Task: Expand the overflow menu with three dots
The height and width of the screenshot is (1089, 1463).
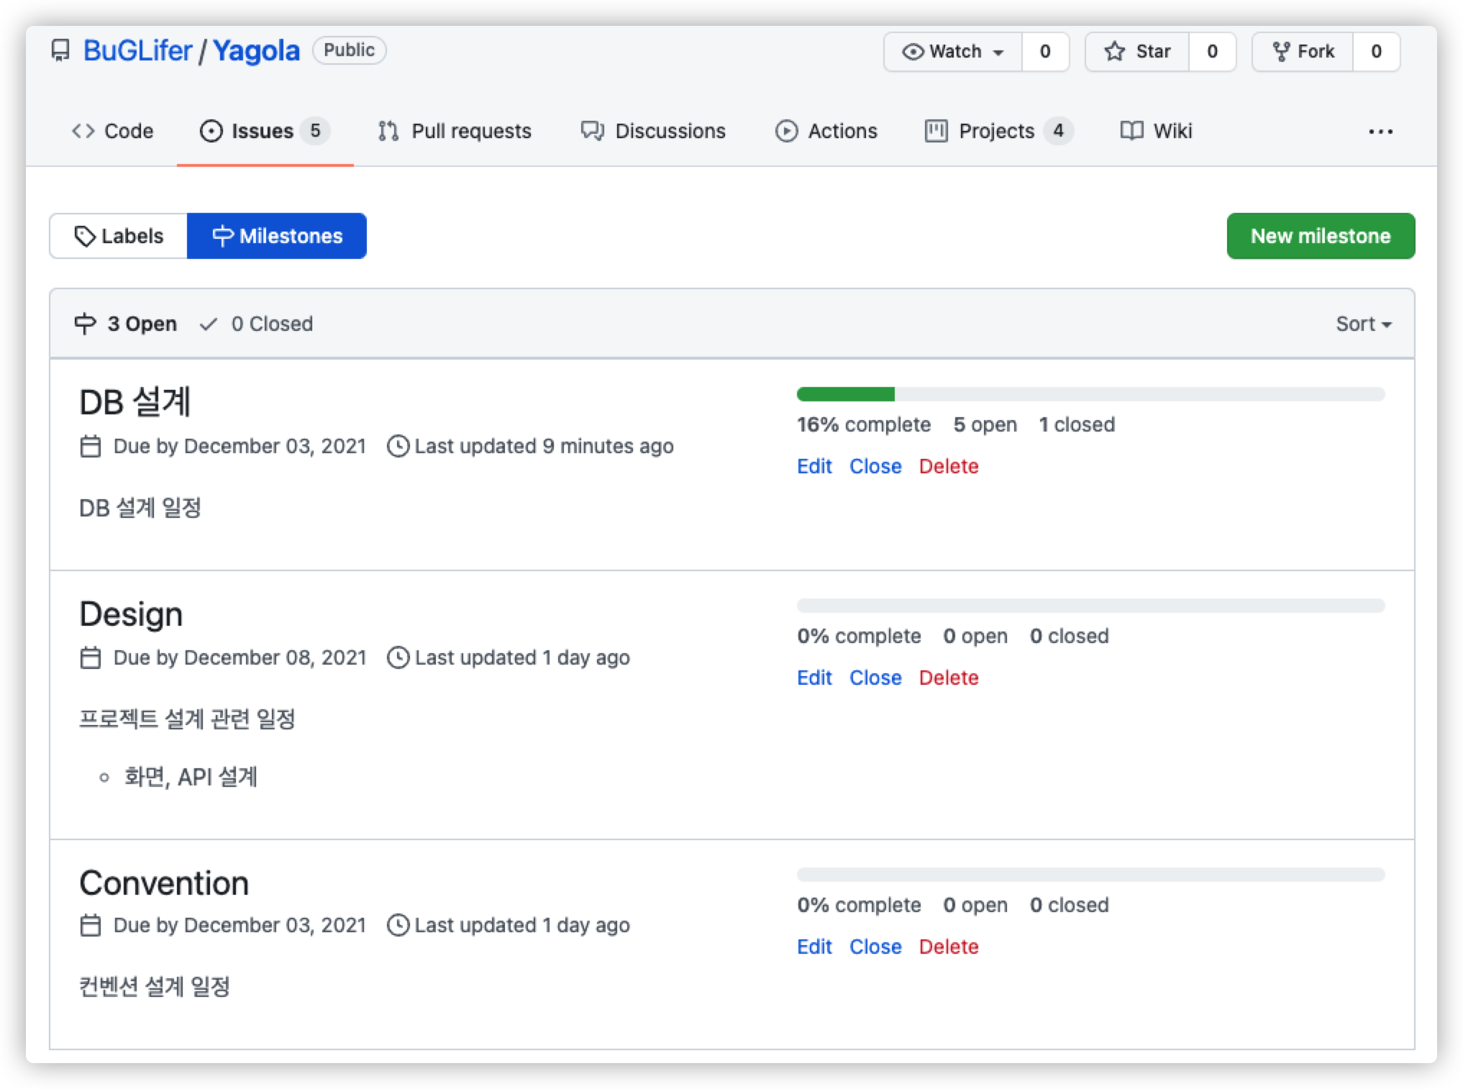Action: [x=1381, y=131]
